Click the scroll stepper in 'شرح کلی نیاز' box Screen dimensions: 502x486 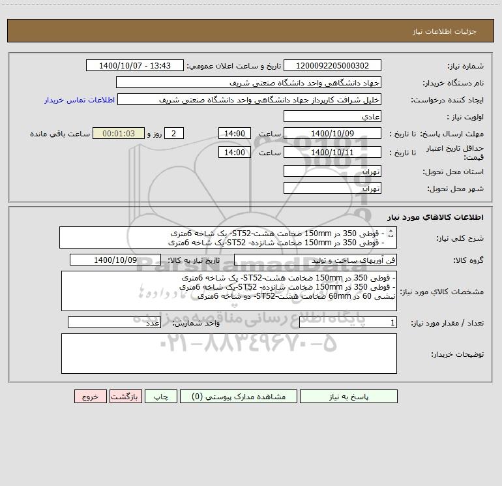point(391,234)
